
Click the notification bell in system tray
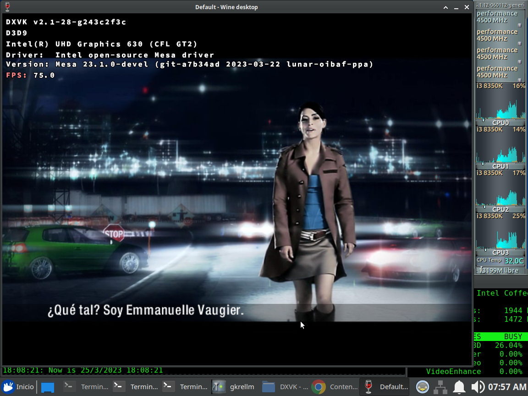point(459,386)
